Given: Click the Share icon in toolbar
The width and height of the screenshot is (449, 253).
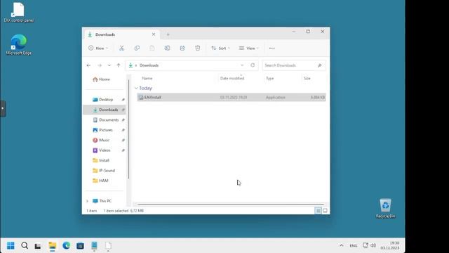Looking at the screenshot, I should click(182, 48).
